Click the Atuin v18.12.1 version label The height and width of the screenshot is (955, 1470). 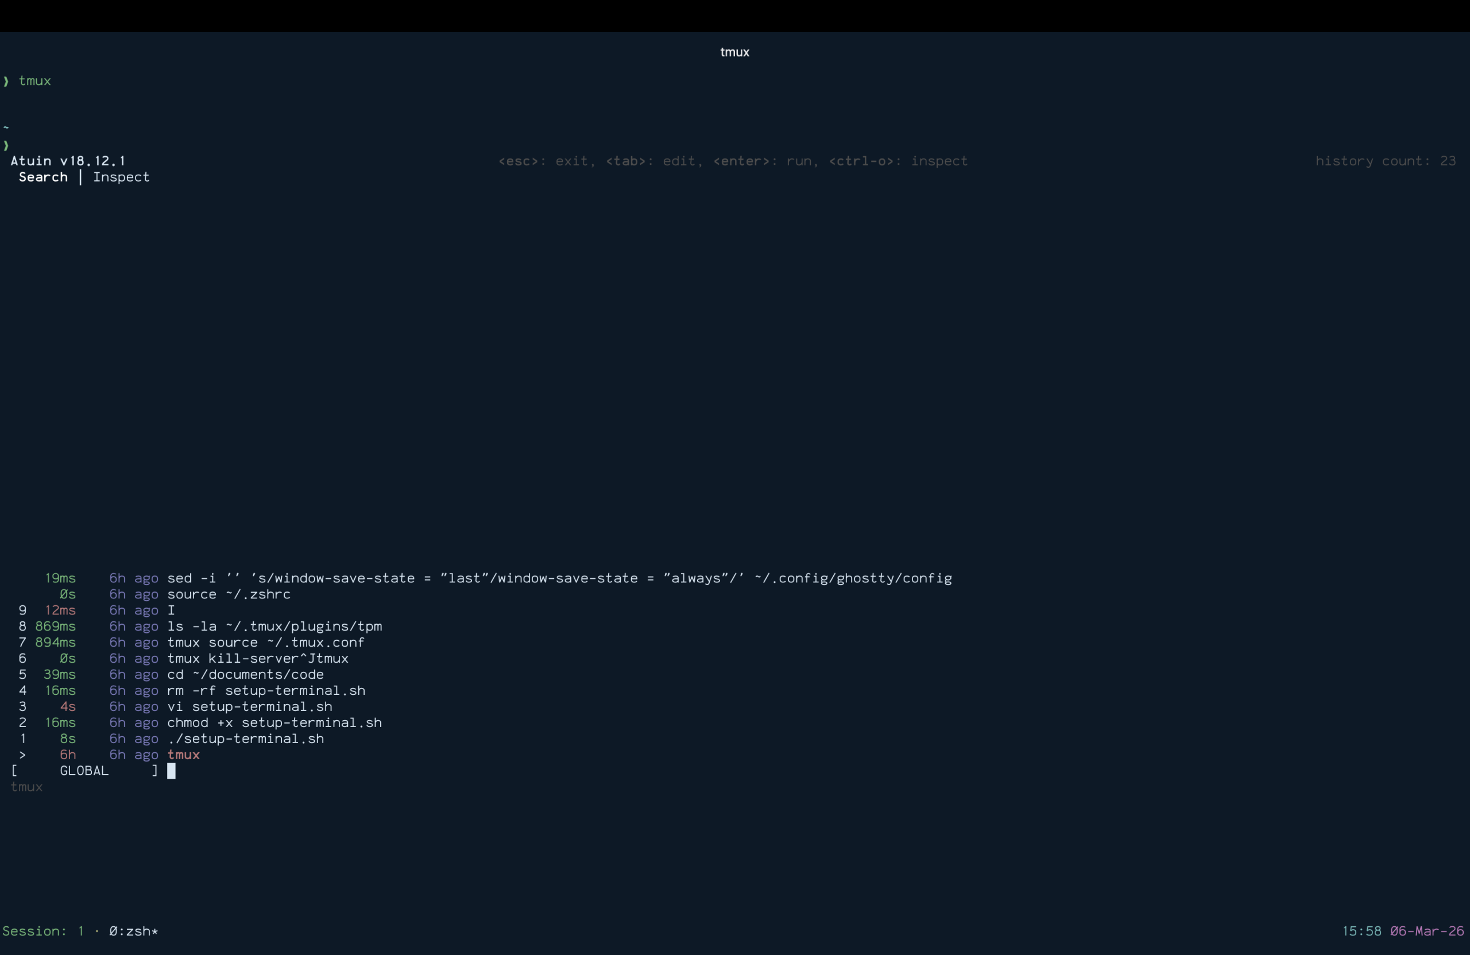pyautogui.click(x=68, y=161)
